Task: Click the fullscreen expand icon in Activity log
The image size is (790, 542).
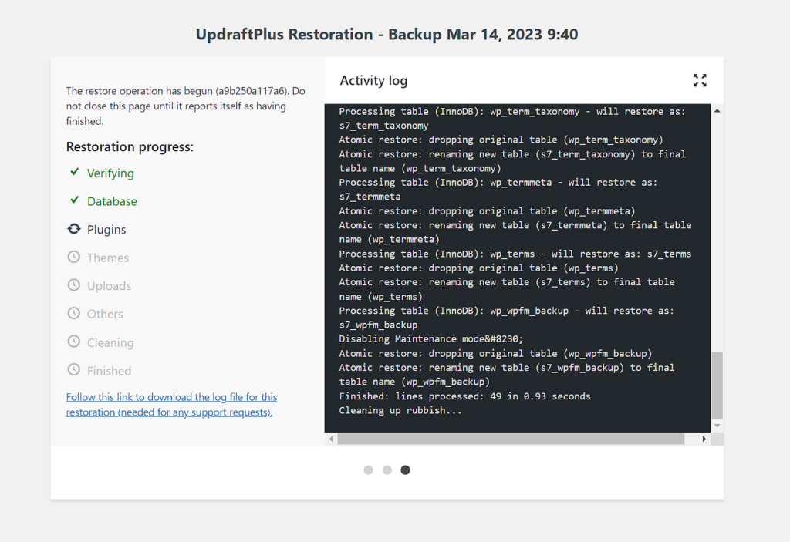Action: (x=700, y=80)
